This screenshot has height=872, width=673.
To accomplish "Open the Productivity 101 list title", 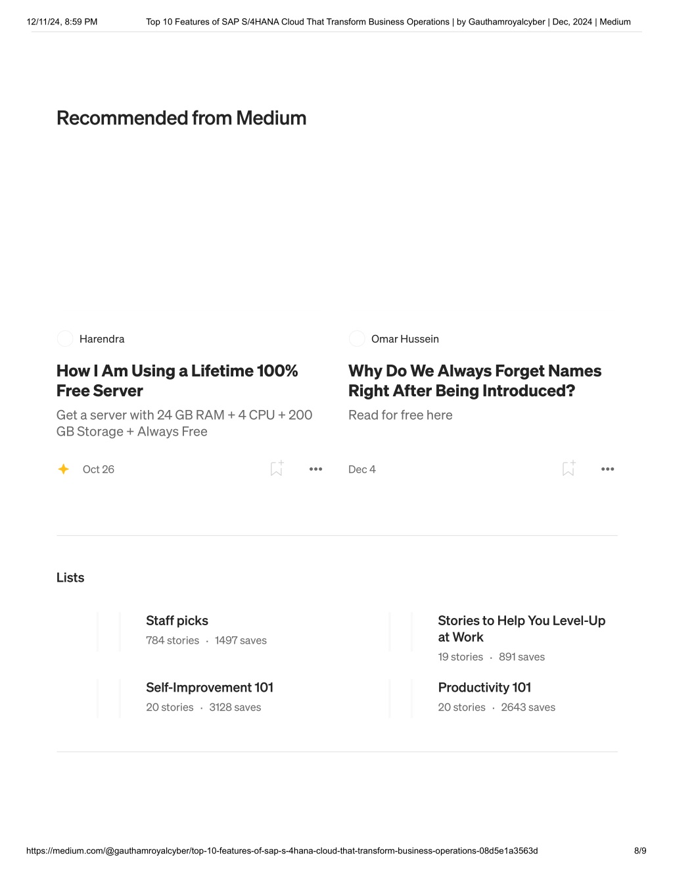I will (484, 687).
